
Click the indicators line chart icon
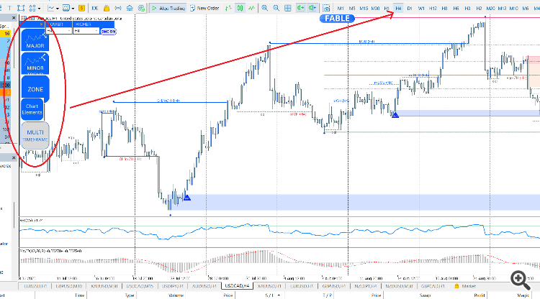coord(51,8)
